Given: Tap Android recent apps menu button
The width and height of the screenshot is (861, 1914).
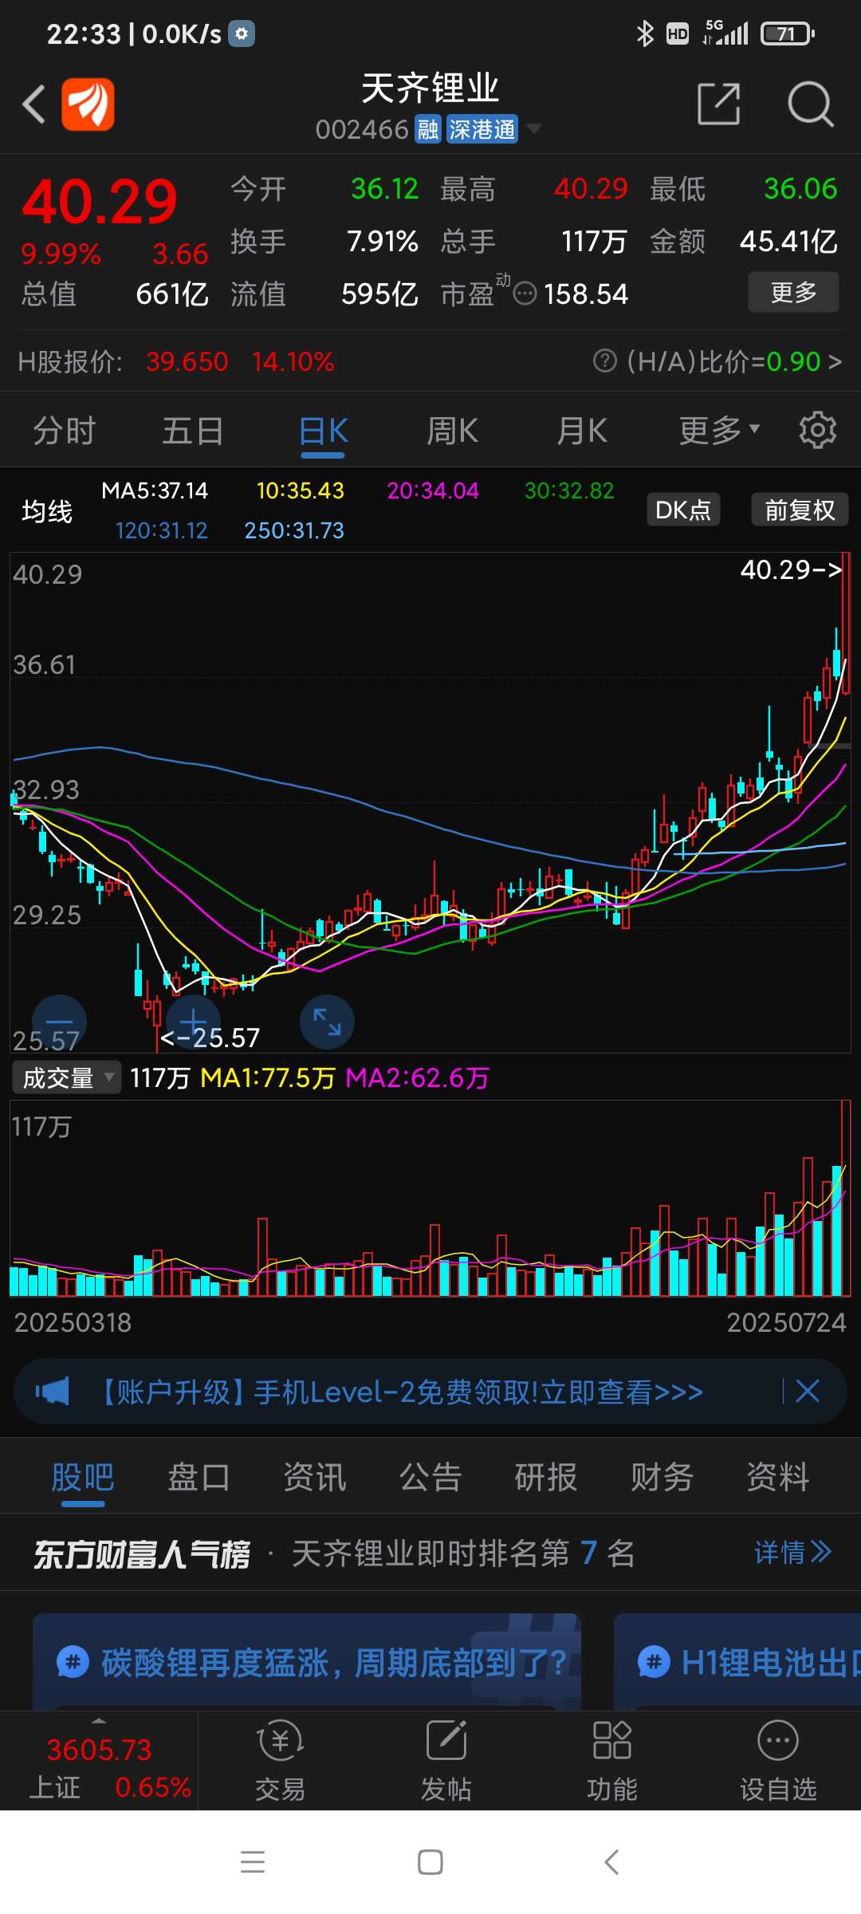Looking at the screenshot, I should point(253,1862).
